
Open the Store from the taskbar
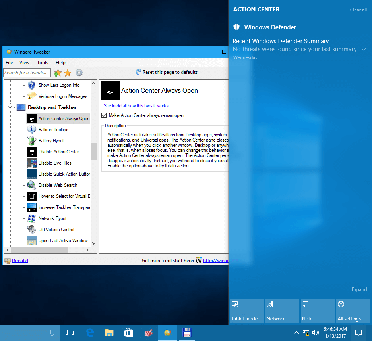point(129,333)
